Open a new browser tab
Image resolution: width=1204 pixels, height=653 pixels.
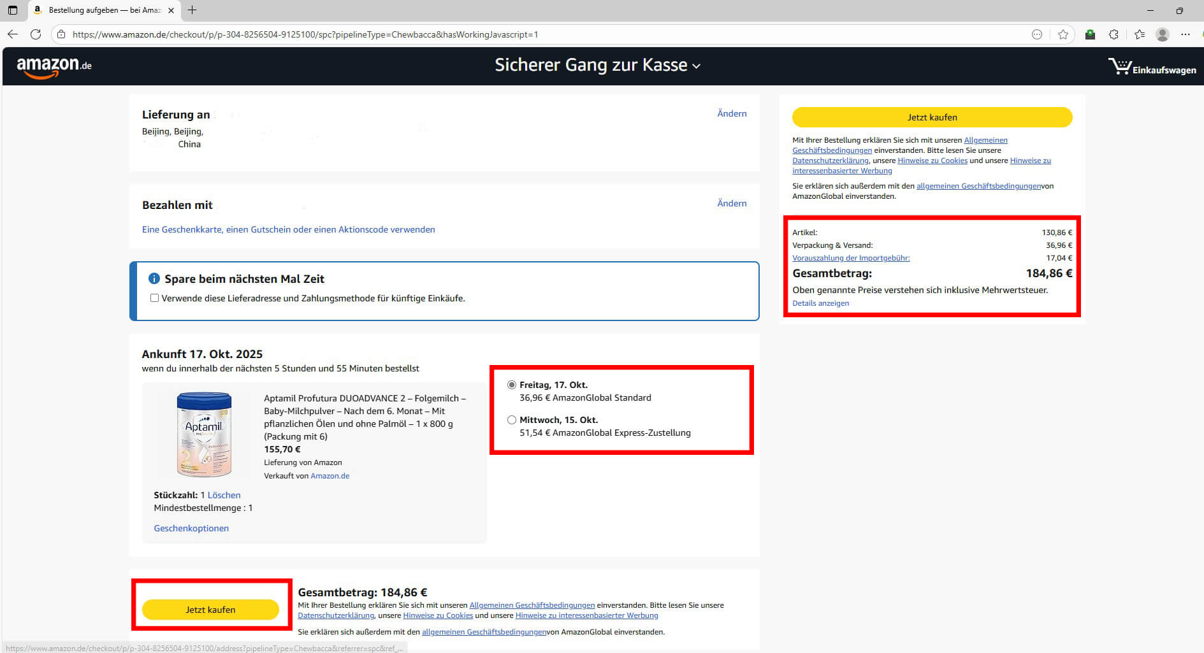[x=192, y=10]
